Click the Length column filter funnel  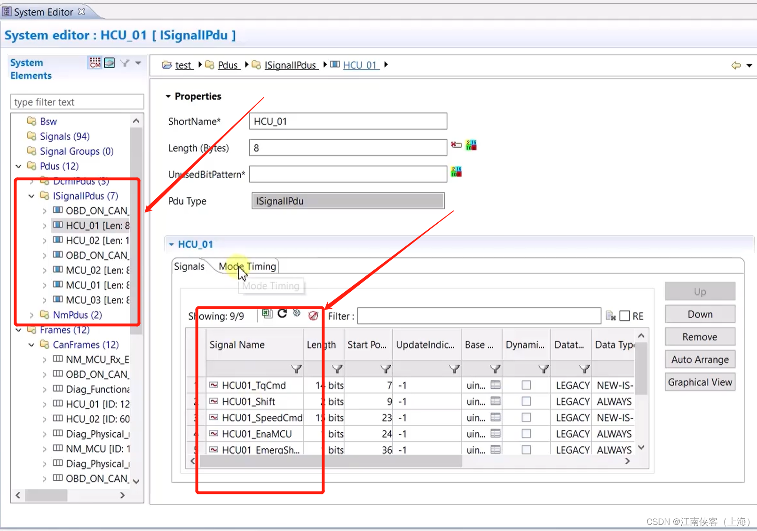click(337, 369)
